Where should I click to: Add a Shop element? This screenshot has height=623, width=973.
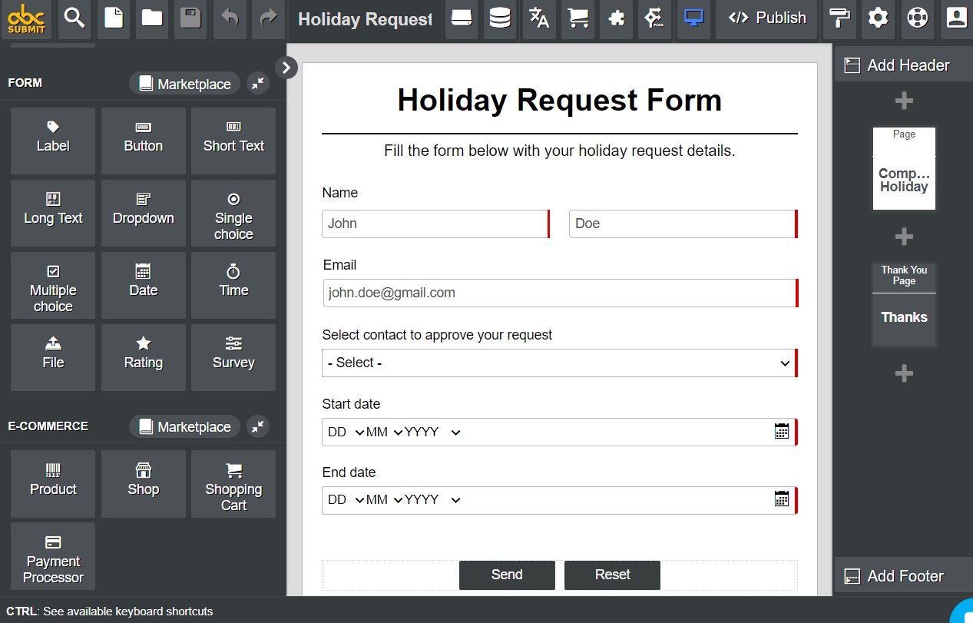click(144, 484)
